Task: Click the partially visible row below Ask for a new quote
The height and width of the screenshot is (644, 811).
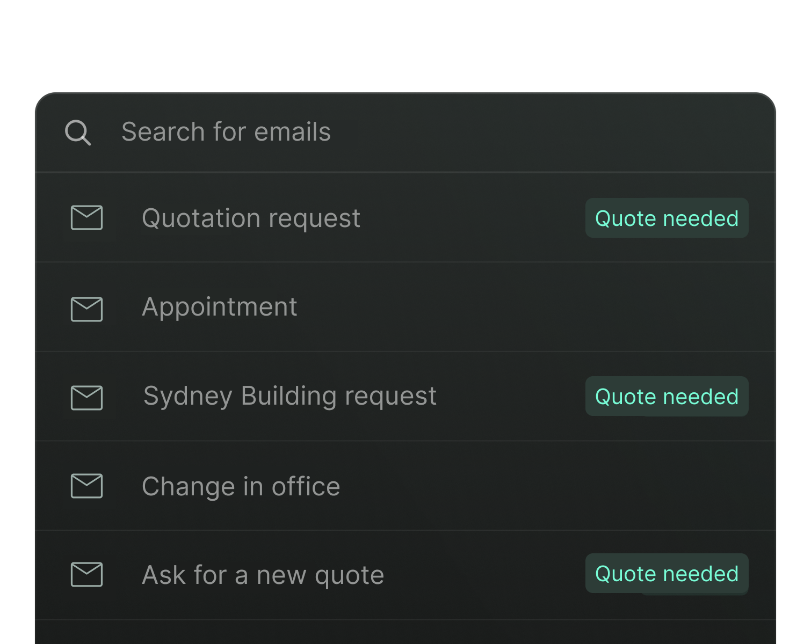Action: (x=376, y=633)
